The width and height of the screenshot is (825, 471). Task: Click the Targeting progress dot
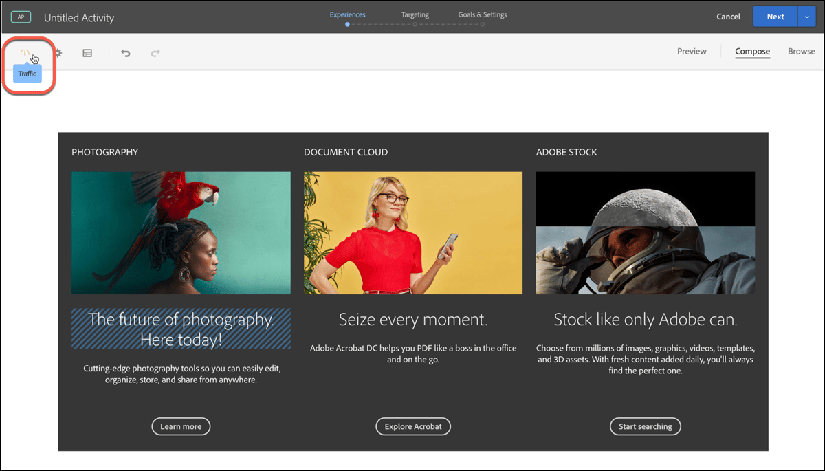click(415, 23)
